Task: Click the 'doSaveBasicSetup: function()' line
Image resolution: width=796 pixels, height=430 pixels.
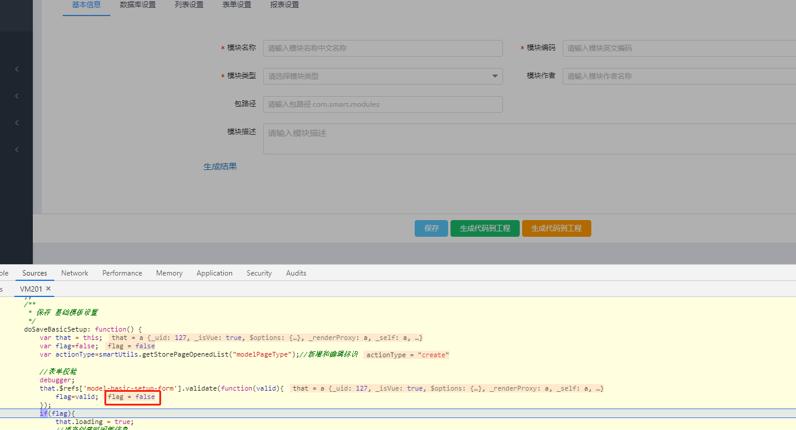Action: (x=83, y=329)
